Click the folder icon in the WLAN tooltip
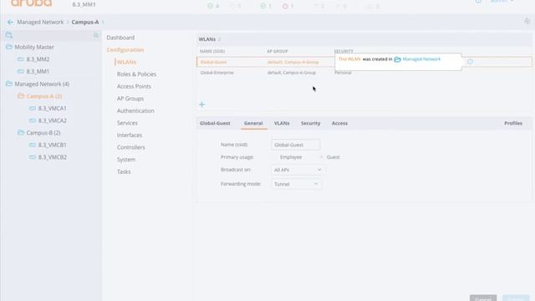 (x=398, y=59)
